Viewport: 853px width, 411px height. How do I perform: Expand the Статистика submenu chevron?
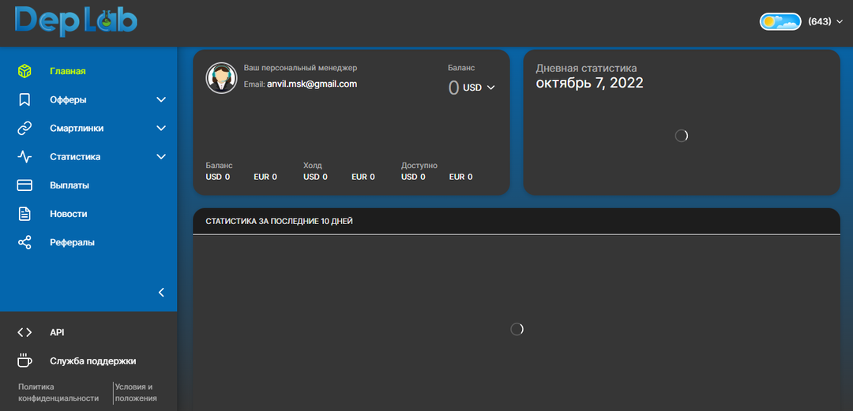click(161, 157)
